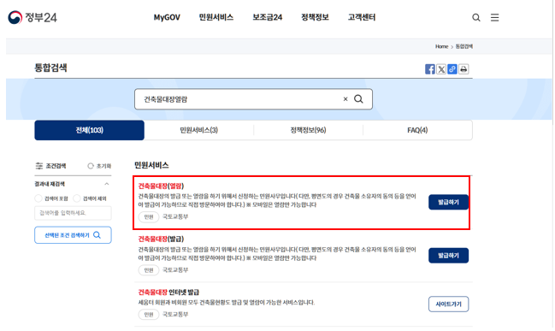The image size is (555, 331).
Task: Click the 민원 tag under 인터넷 발급
Action: pyautogui.click(x=149, y=315)
